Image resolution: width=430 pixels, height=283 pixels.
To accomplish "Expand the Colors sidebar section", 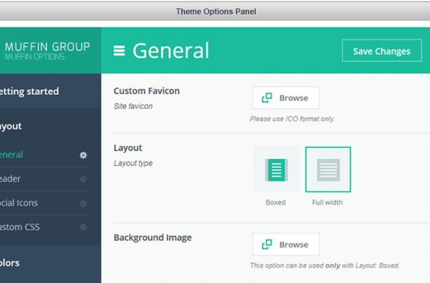I will click(50, 263).
